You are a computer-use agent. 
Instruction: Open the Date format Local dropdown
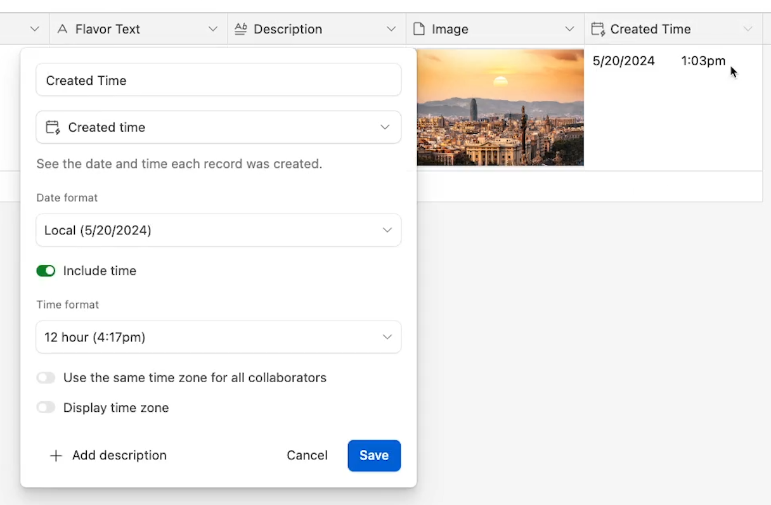click(218, 231)
